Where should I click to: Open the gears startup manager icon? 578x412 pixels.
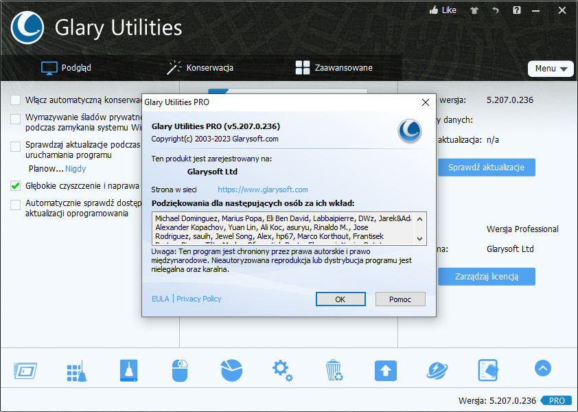[282, 370]
